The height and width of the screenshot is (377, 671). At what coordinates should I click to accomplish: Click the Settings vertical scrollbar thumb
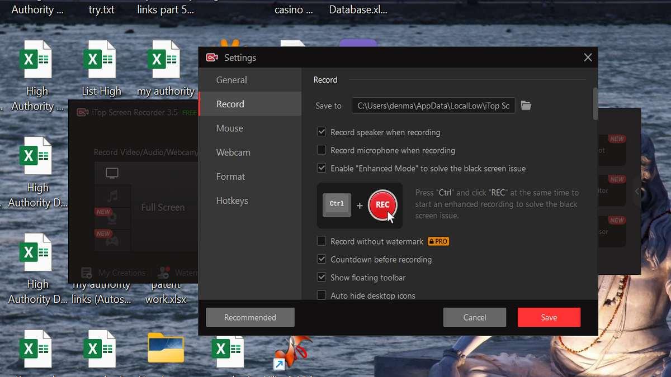[596, 103]
